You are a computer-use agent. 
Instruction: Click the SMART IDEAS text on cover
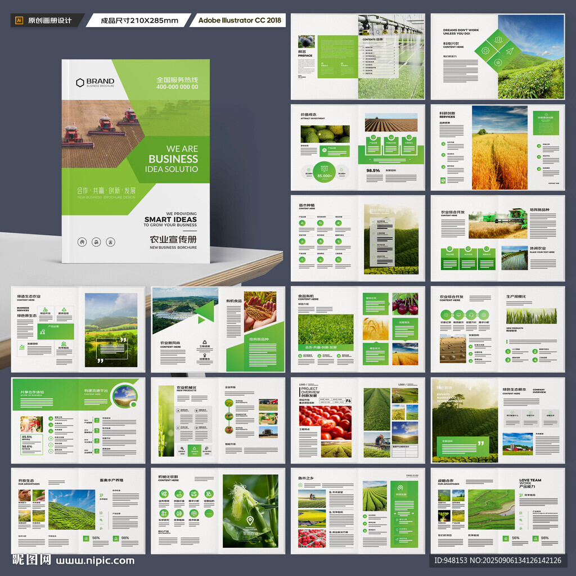click(x=170, y=219)
